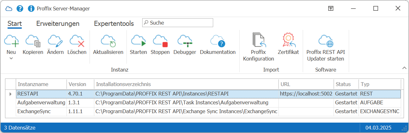Image resolution: width=409 pixels, height=133 pixels.
Task: Sort by Typ column header
Action: click(x=380, y=84)
